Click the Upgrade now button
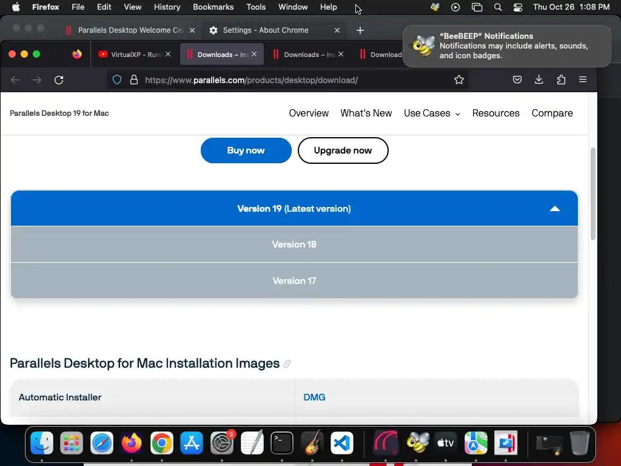The image size is (621, 466). tap(343, 150)
